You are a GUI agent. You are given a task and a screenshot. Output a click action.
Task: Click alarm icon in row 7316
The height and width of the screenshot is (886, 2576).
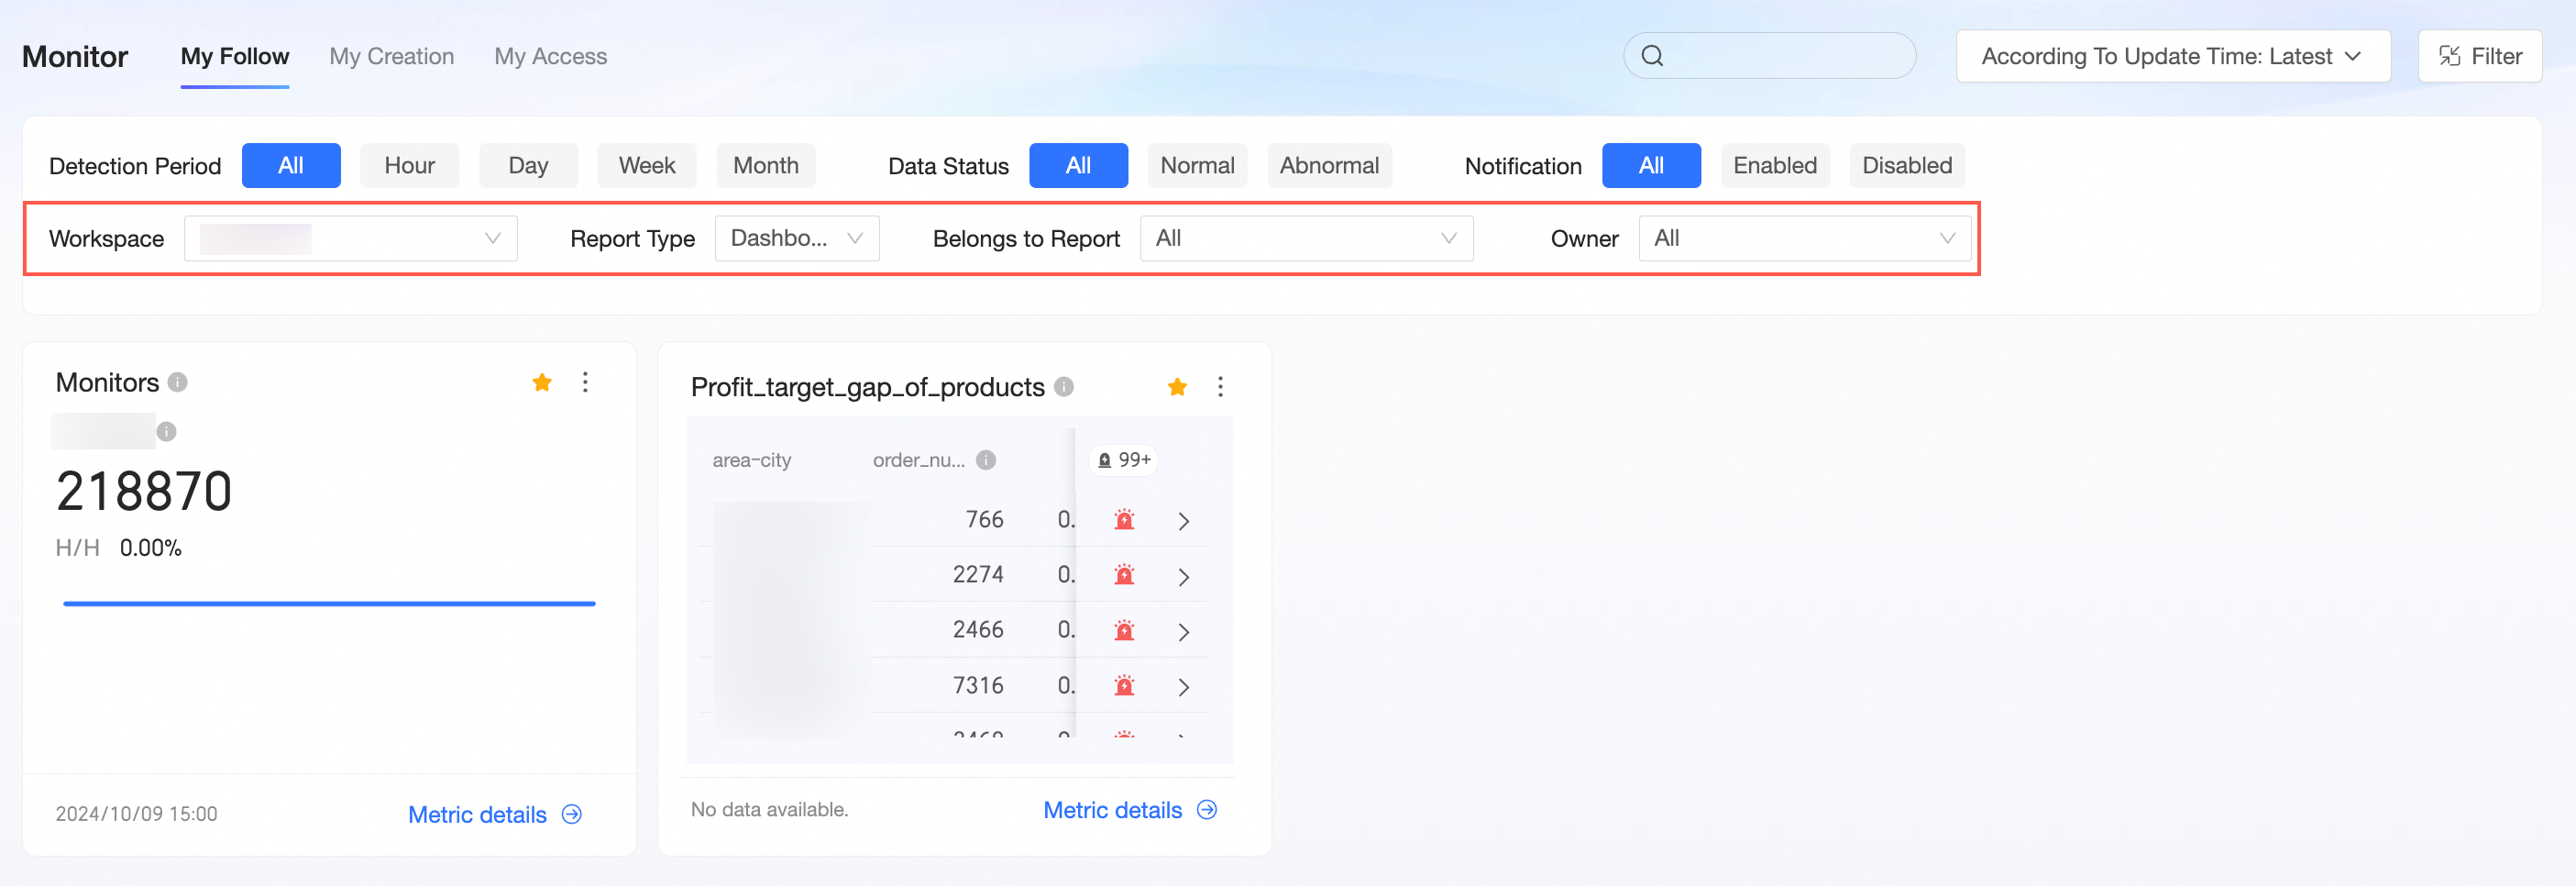tap(1124, 686)
